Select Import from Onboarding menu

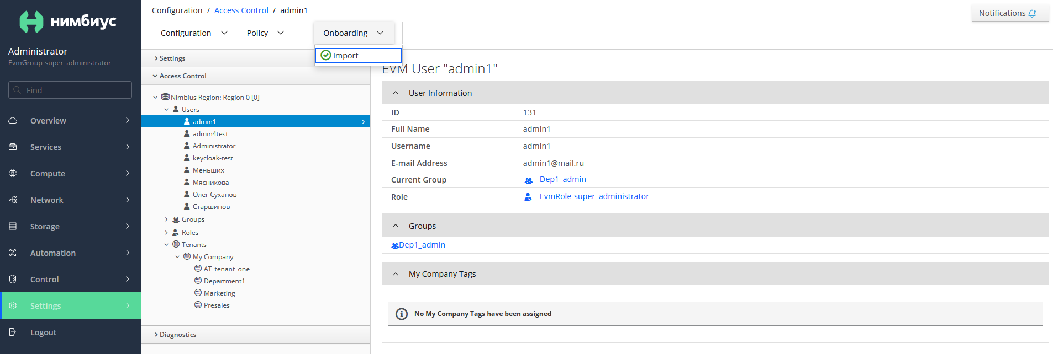[x=358, y=55]
